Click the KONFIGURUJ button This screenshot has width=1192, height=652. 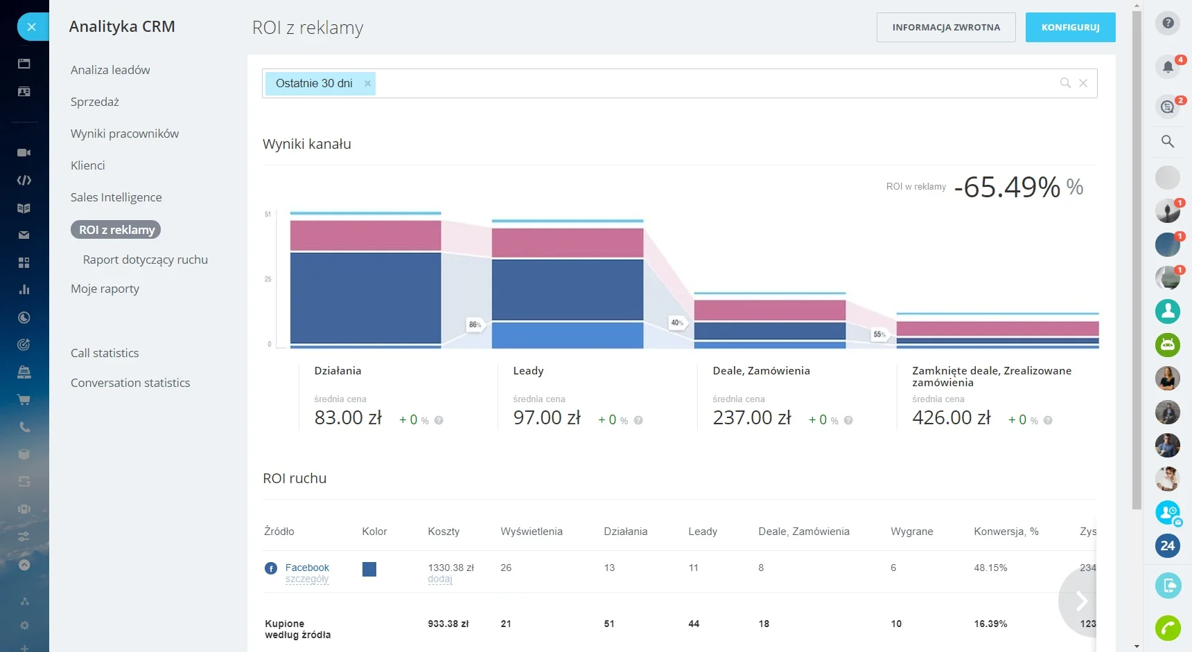(1070, 27)
